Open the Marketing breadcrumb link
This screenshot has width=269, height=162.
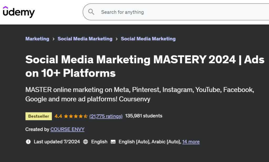pos(37,39)
